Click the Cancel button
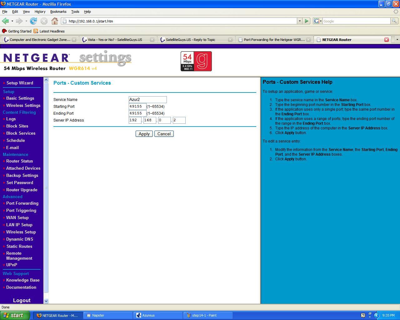This screenshot has height=320, width=400. tap(164, 134)
